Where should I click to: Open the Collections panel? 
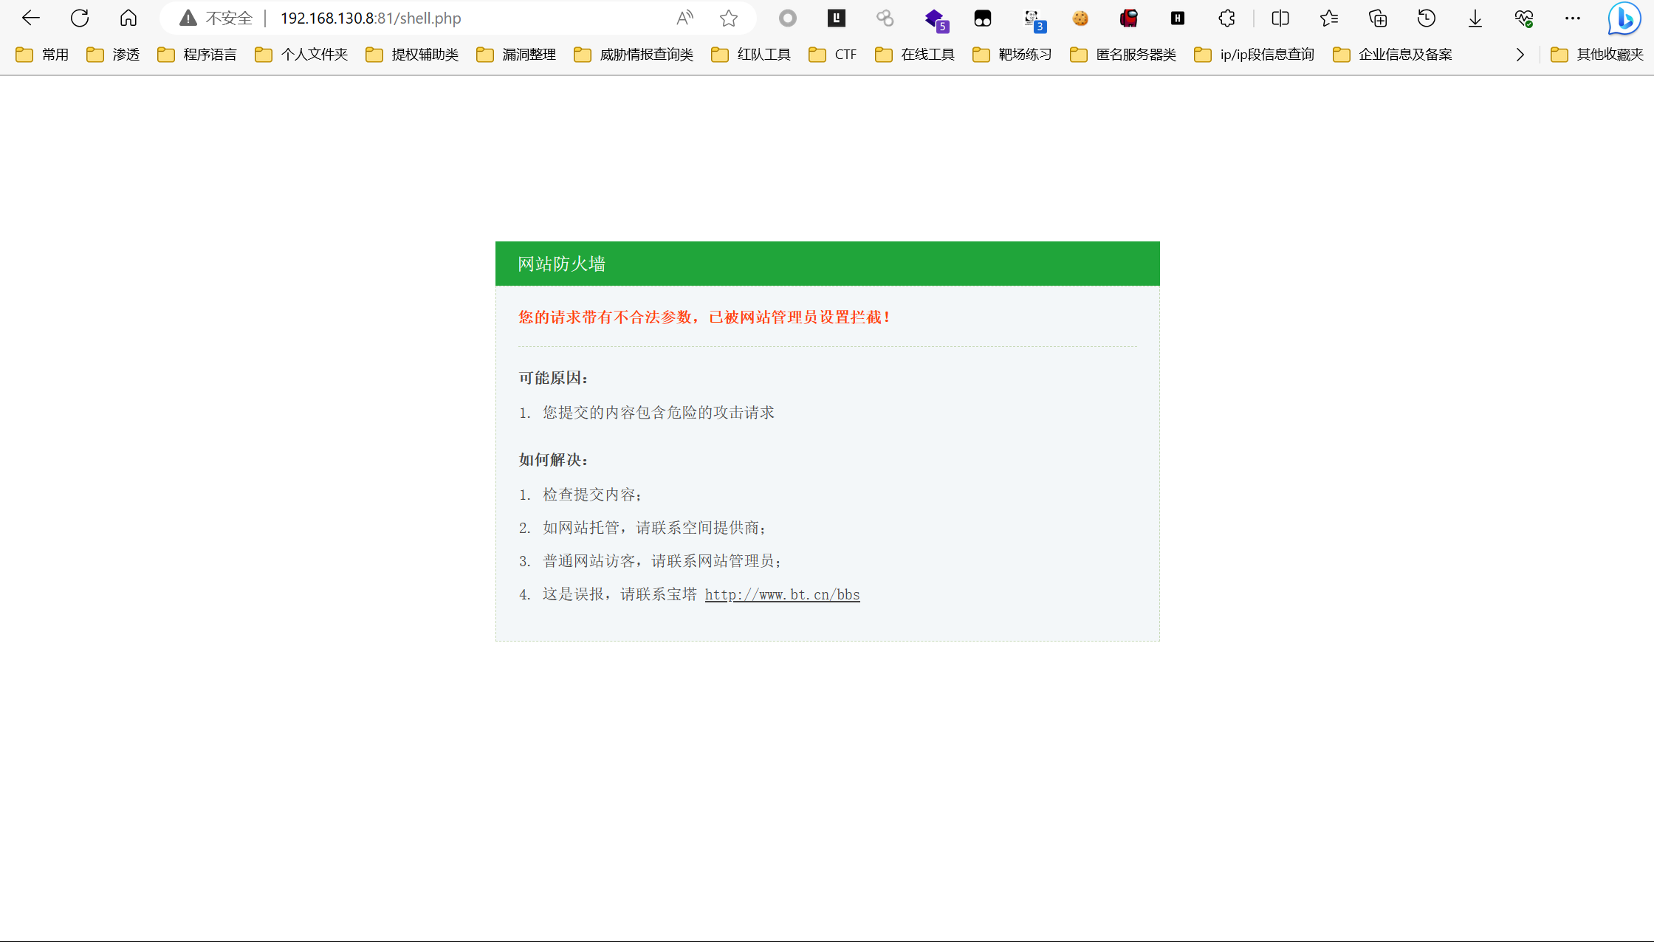pyautogui.click(x=1378, y=18)
